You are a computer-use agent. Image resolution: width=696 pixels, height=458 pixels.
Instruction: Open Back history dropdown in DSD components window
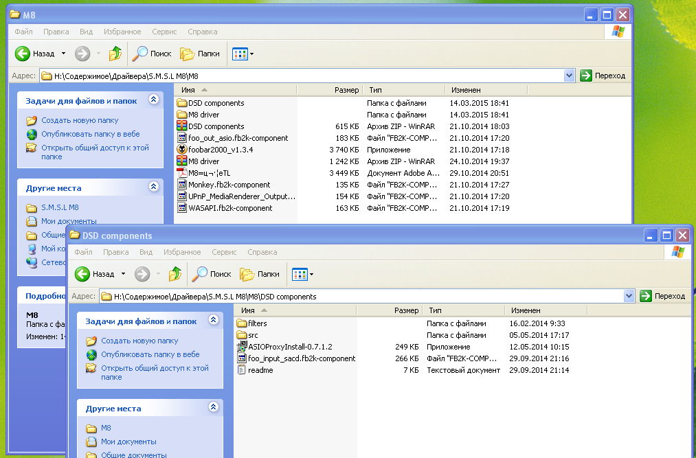124,274
